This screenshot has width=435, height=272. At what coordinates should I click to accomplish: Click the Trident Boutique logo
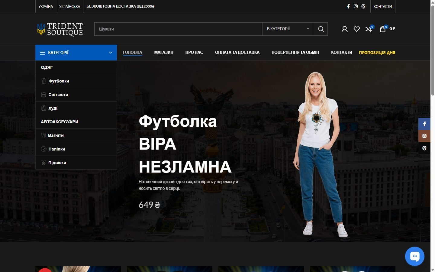point(60,29)
